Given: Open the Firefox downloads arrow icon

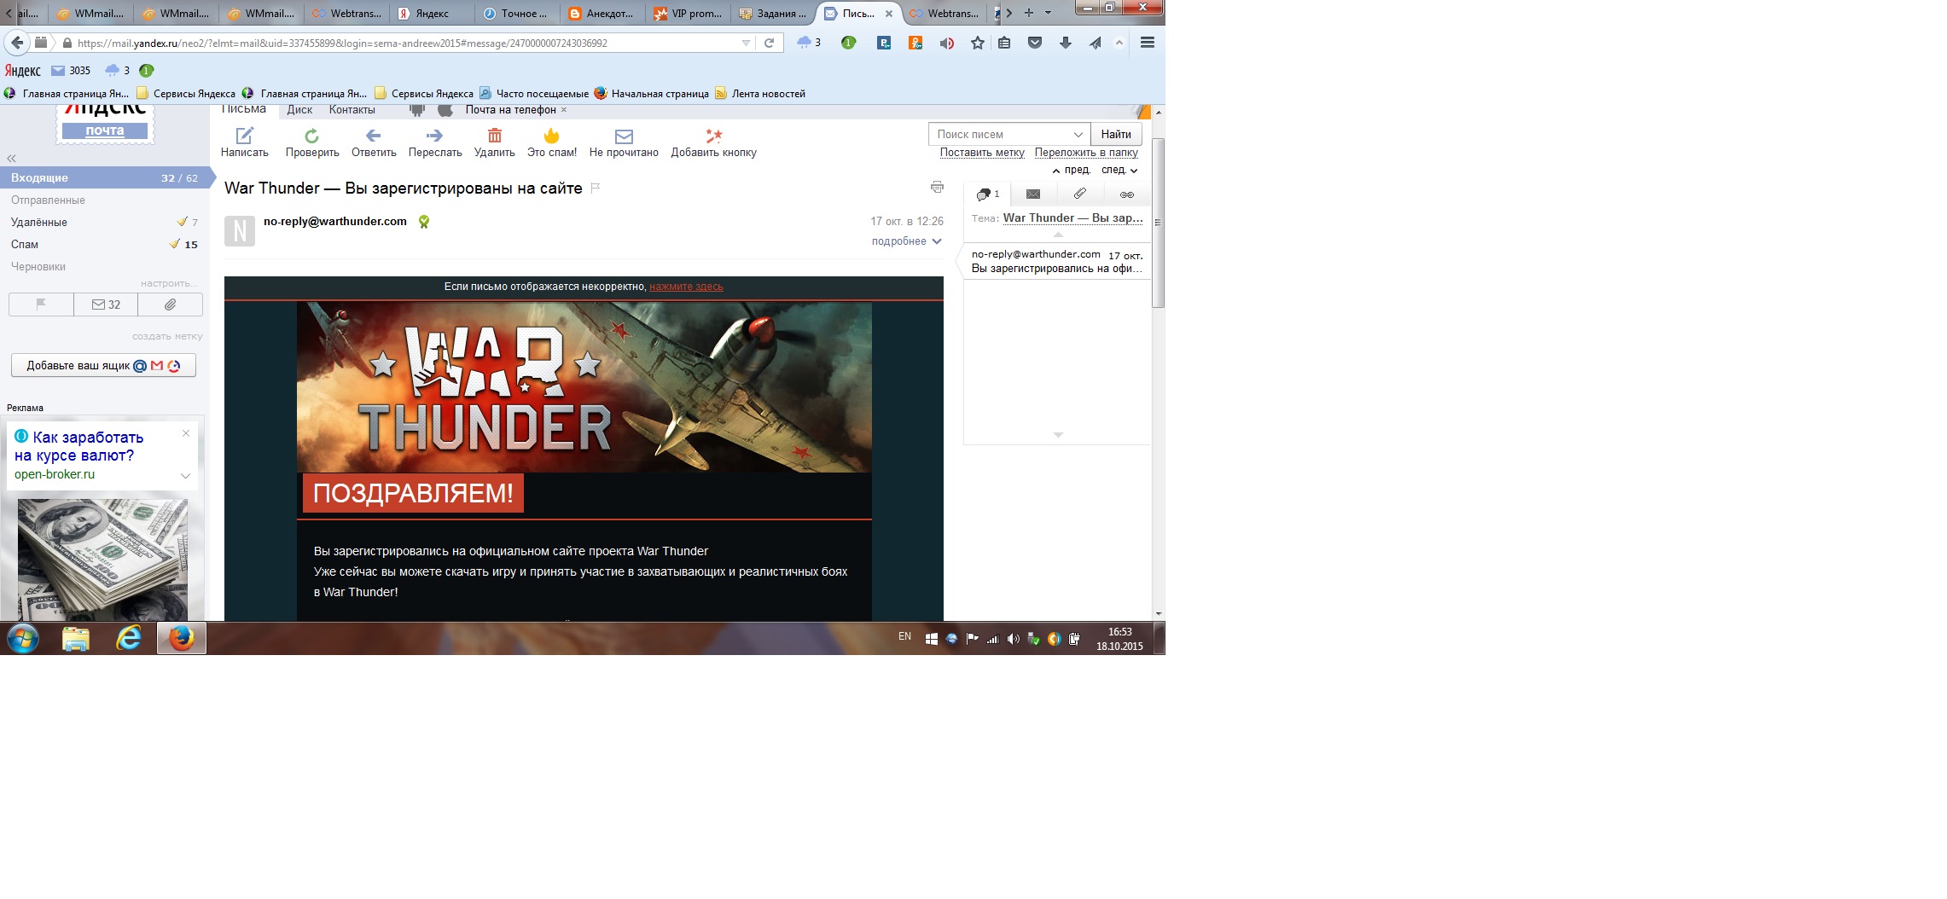Looking at the screenshot, I should tap(1066, 43).
